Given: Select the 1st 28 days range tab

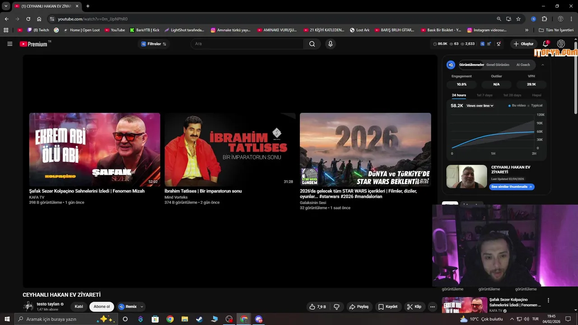Looking at the screenshot, I should [512, 95].
